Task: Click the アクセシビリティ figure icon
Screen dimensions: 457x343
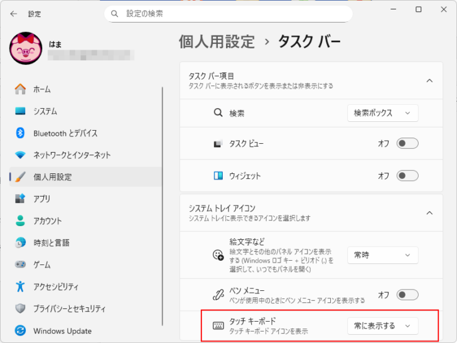Action: 20,286
